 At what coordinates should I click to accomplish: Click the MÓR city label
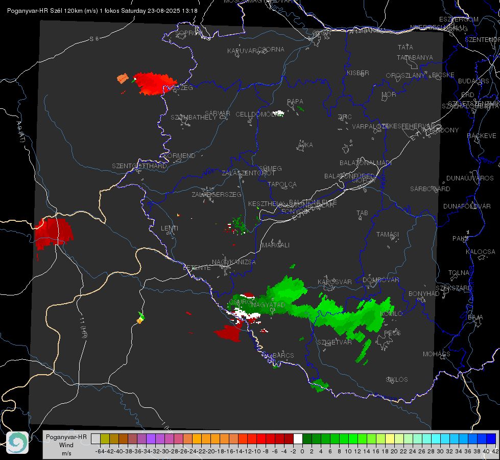(x=389, y=94)
